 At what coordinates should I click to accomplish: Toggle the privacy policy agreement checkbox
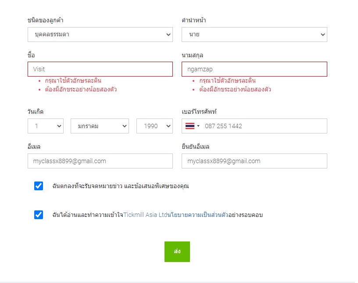39,215
